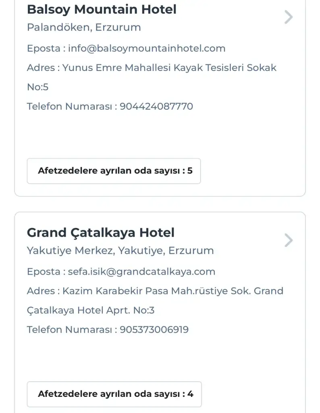Screen dimensions: 320x413
Task: Click the Adres label in Balsoy card
Action: tap(41, 68)
